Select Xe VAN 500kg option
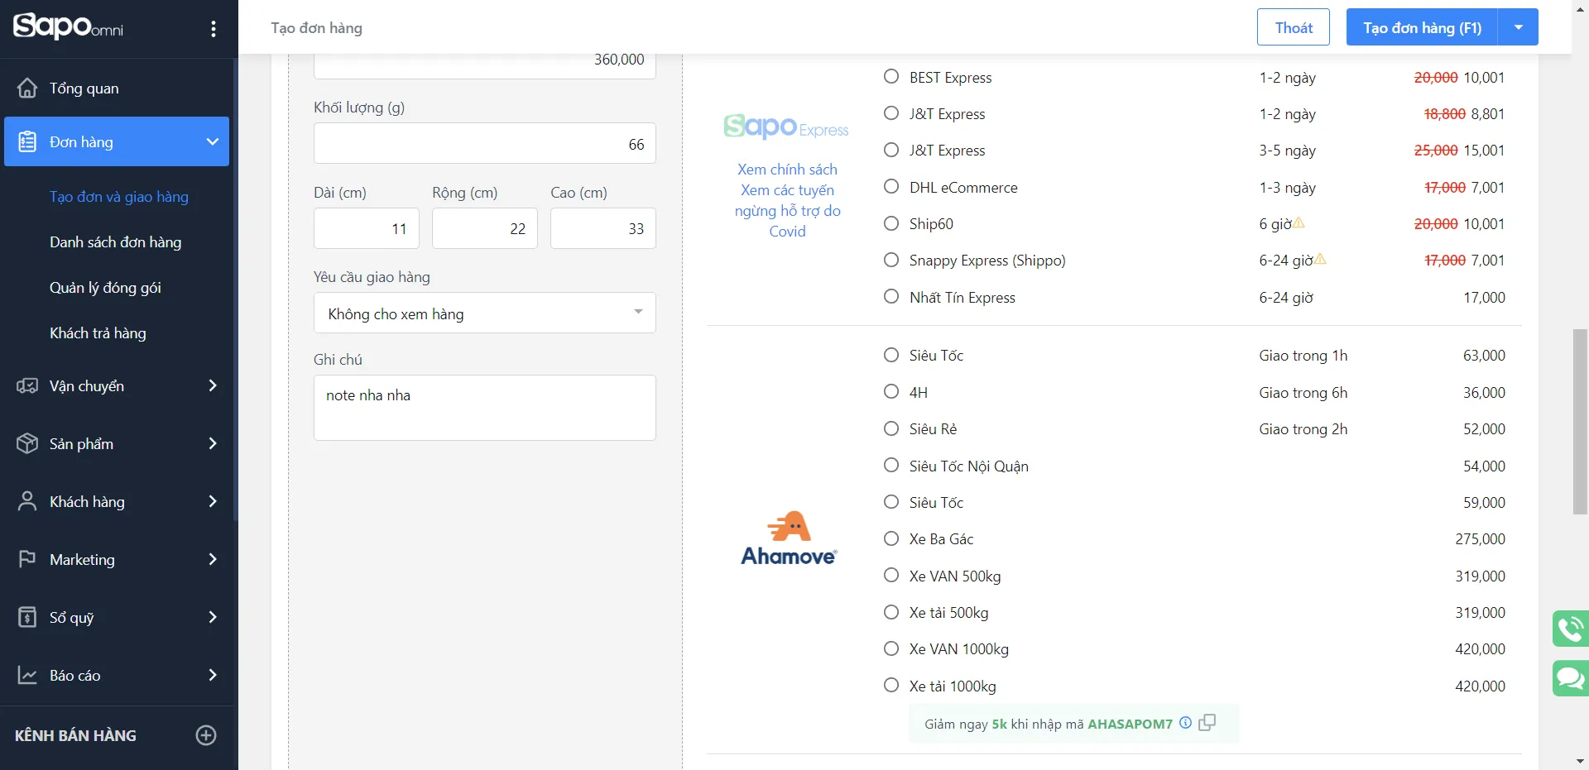The width and height of the screenshot is (1589, 770). coord(891,576)
